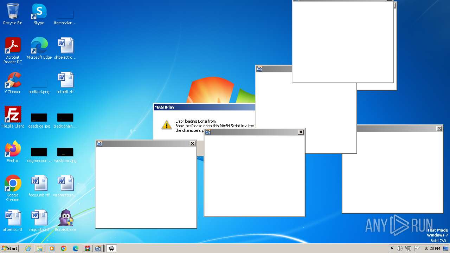Switch to WinRAR taskbar button
Screen dimensions: 450x253
point(87,248)
